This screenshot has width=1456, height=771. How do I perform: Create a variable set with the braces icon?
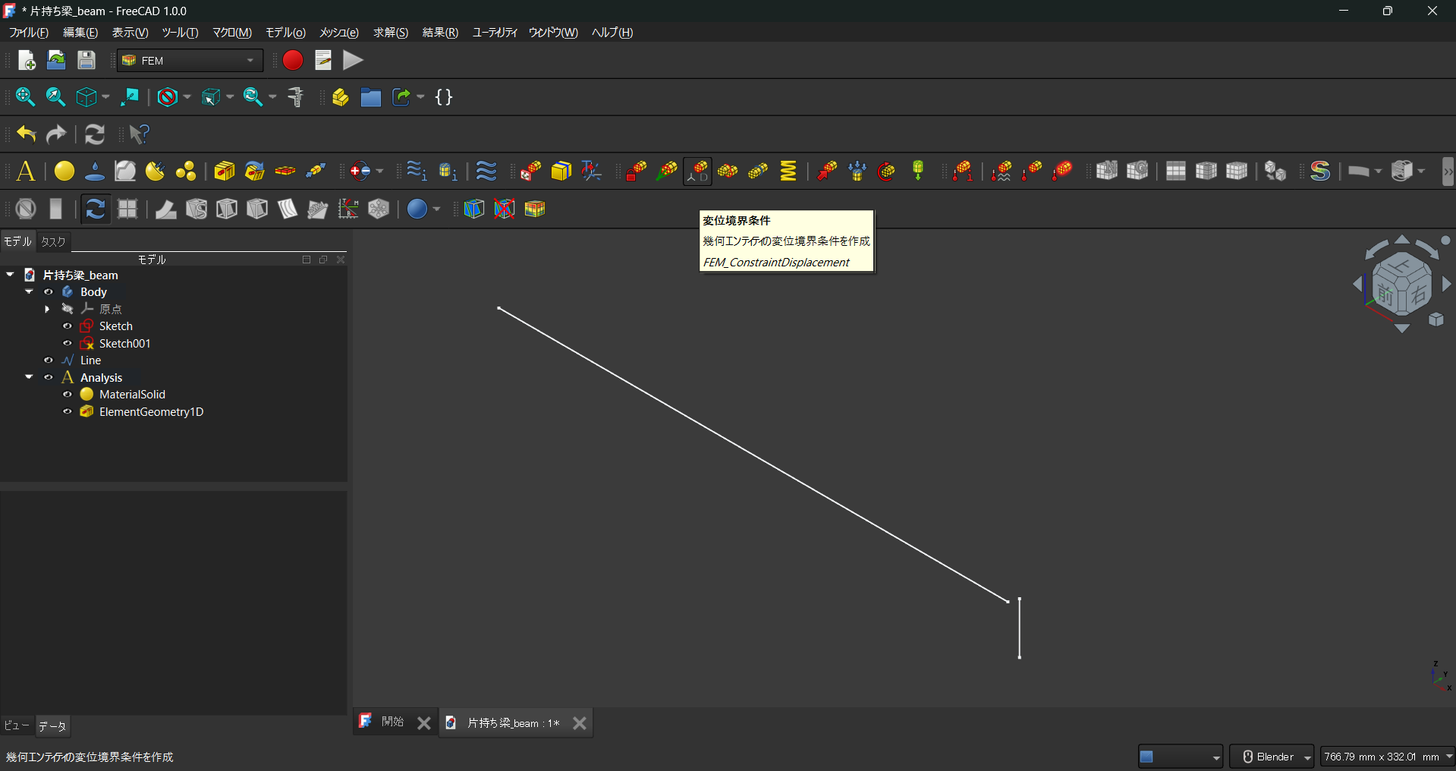click(445, 97)
